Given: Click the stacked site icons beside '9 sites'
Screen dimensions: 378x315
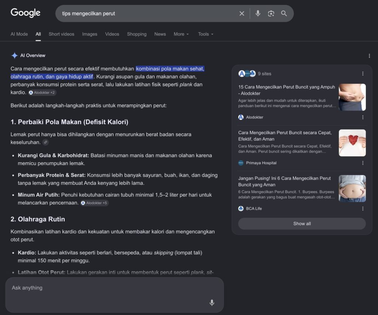Looking at the screenshot, I should click(247, 74).
